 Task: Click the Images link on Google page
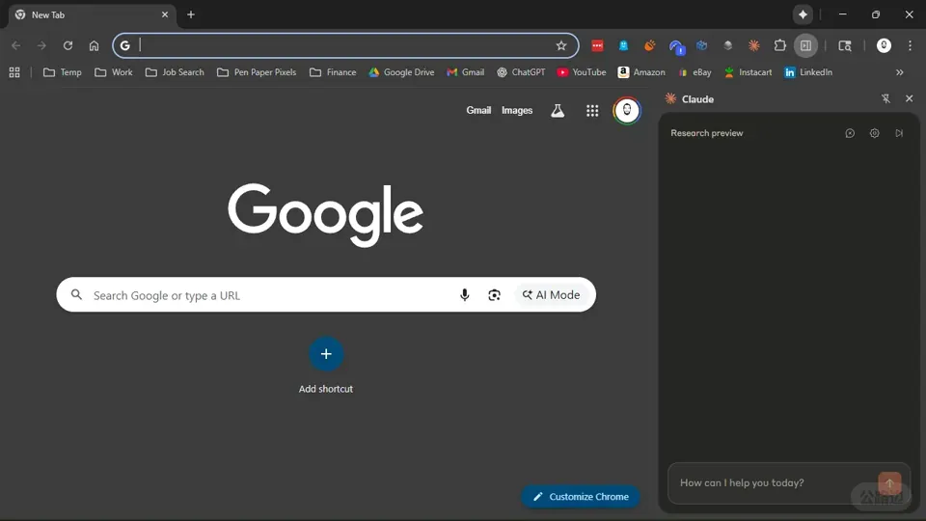(517, 110)
